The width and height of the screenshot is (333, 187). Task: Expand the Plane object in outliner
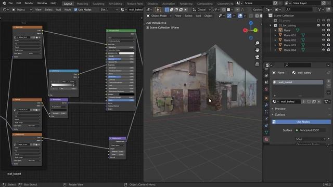coord(275,30)
